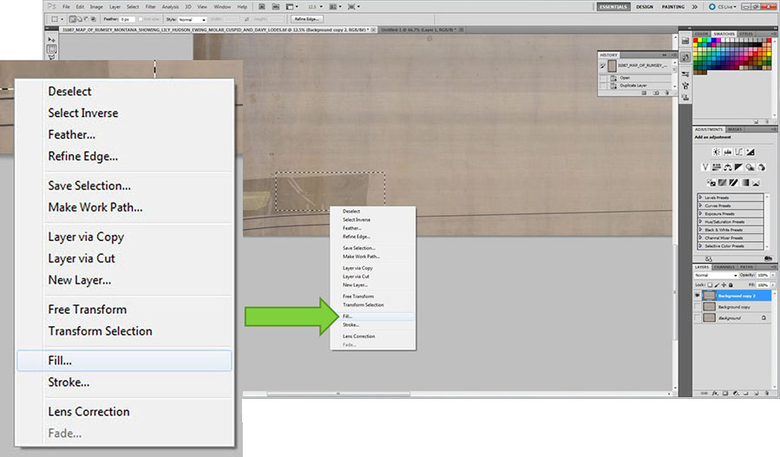Open the Filter menu

coord(151,7)
